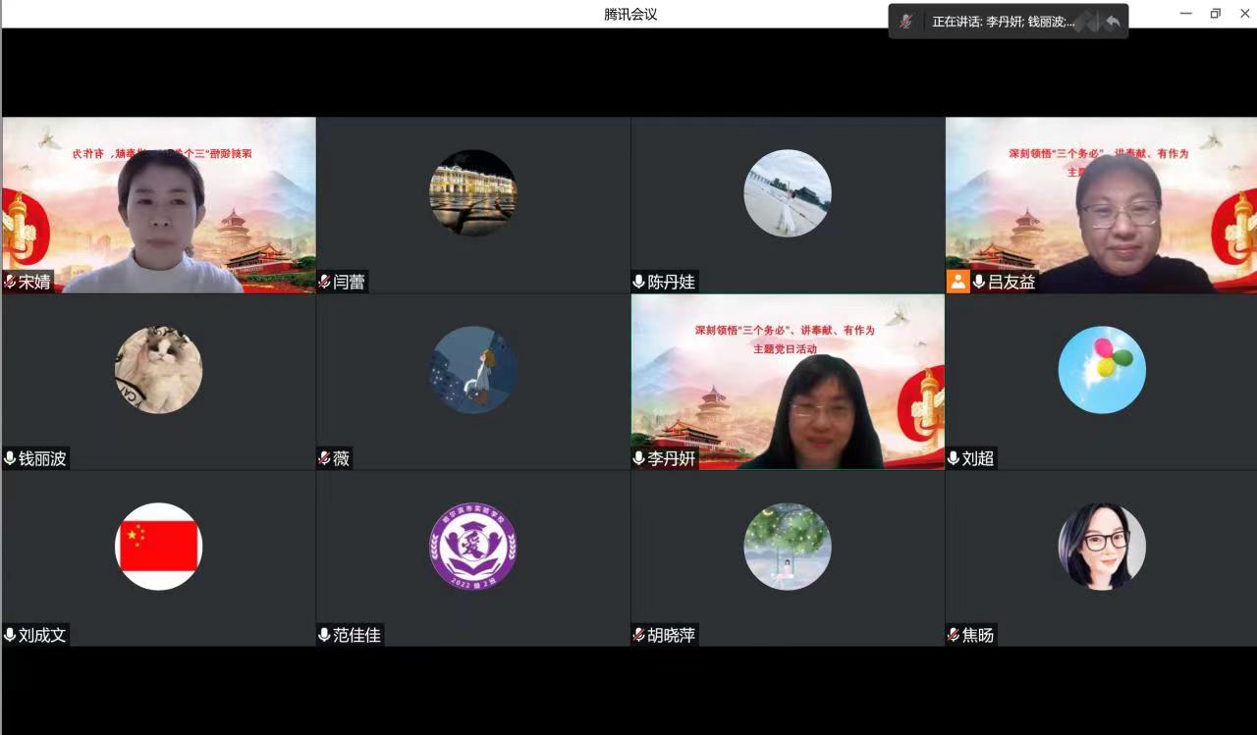This screenshot has width=1257, height=735.
Task: Click the muted mic icon beside 薇
Action: 325,458
